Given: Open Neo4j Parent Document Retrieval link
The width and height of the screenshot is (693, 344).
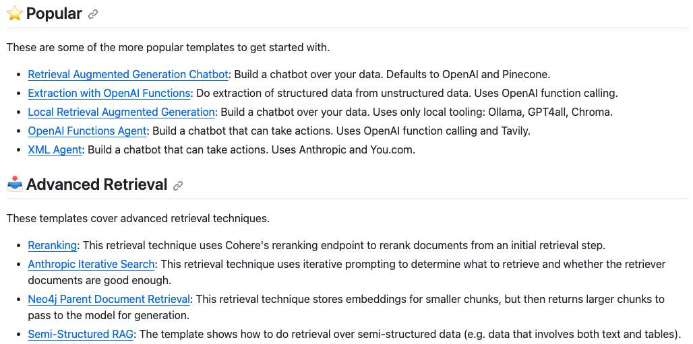Looking at the screenshot, I should (109, 300).
